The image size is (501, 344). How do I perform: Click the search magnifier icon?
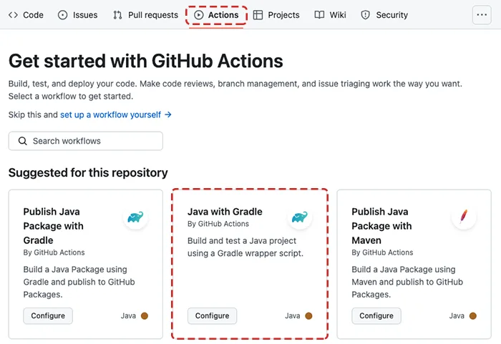(x=22, y=141)
